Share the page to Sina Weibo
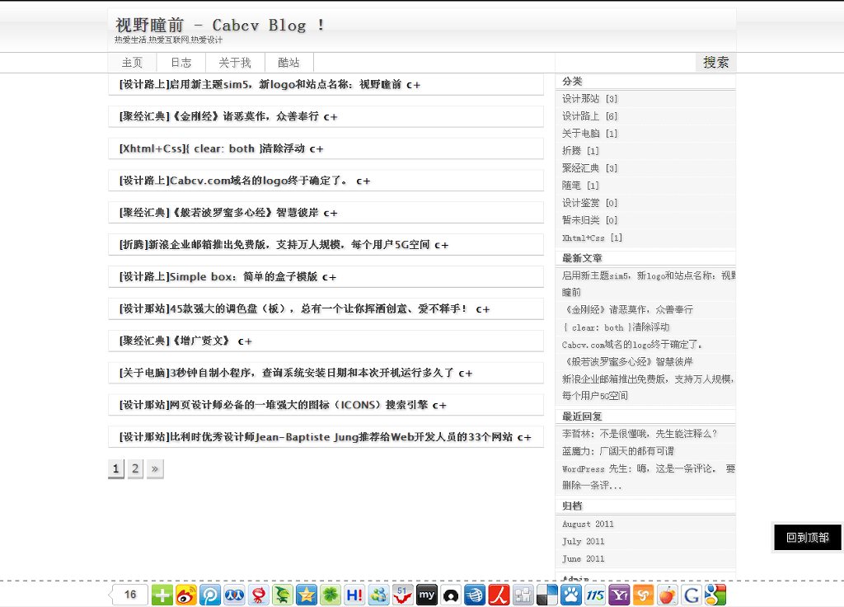Image resolution: width=844 pixels, height=607 pixels. pyautogui.click(x=186, y=594)
